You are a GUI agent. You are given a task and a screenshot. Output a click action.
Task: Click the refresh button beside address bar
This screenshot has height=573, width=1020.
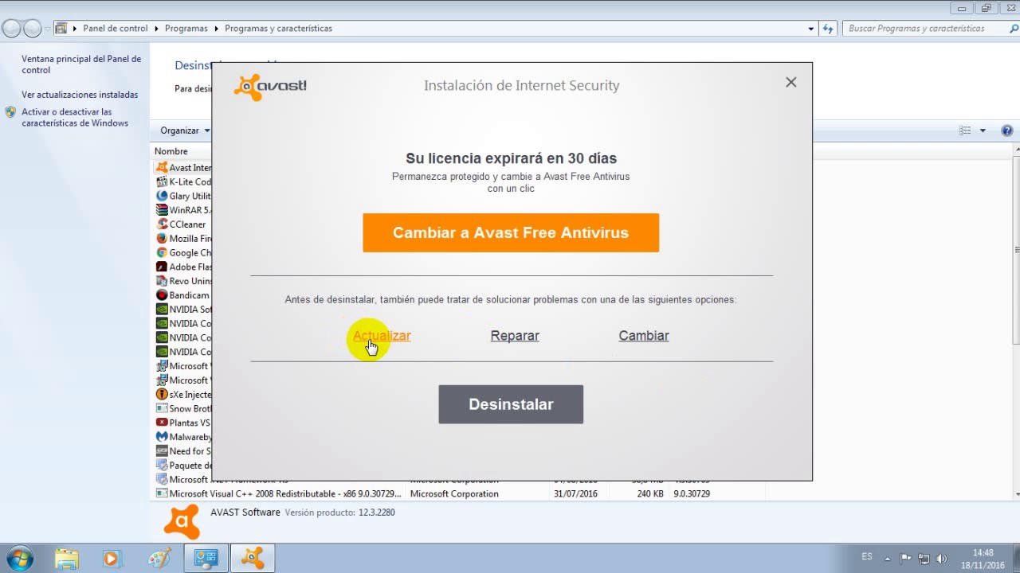(828, 29)
